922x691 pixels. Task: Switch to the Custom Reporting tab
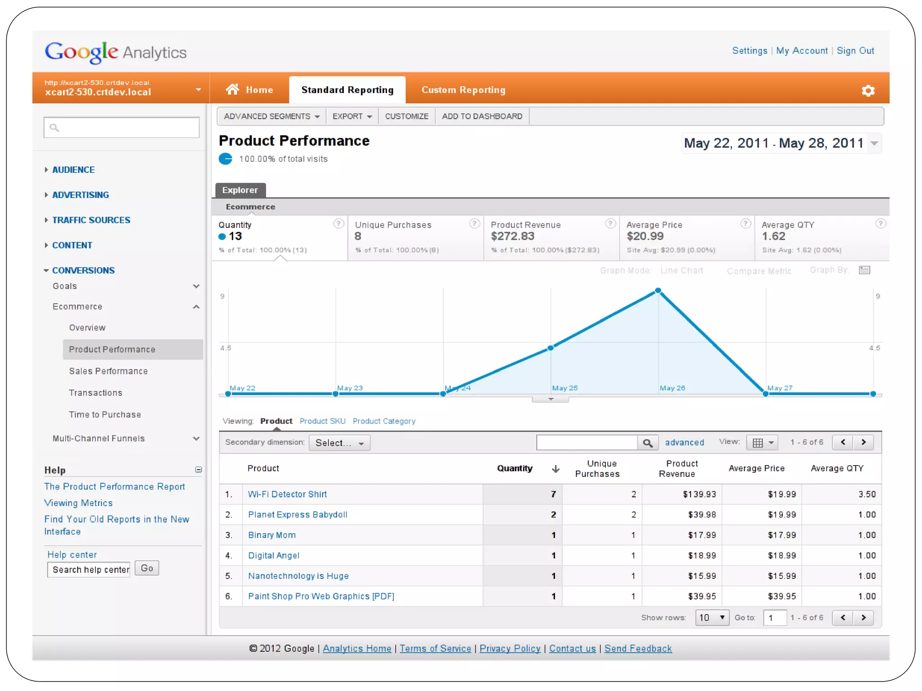(463, 90)
